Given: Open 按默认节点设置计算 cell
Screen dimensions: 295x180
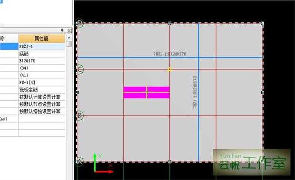Looking at the screenshot, I should 41,104.
